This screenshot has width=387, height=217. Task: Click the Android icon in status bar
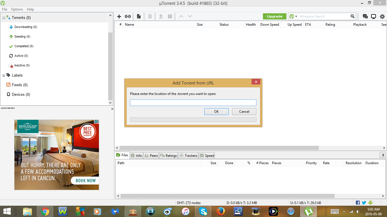370,203
